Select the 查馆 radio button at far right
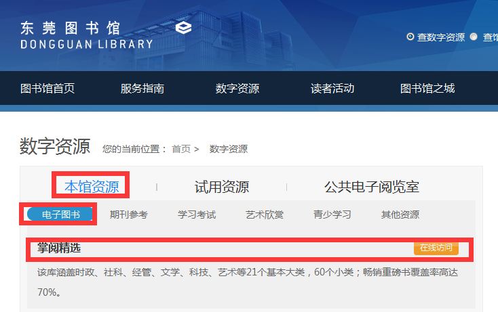The width and height of the screenshot is (498, 312). click(474, 37)
